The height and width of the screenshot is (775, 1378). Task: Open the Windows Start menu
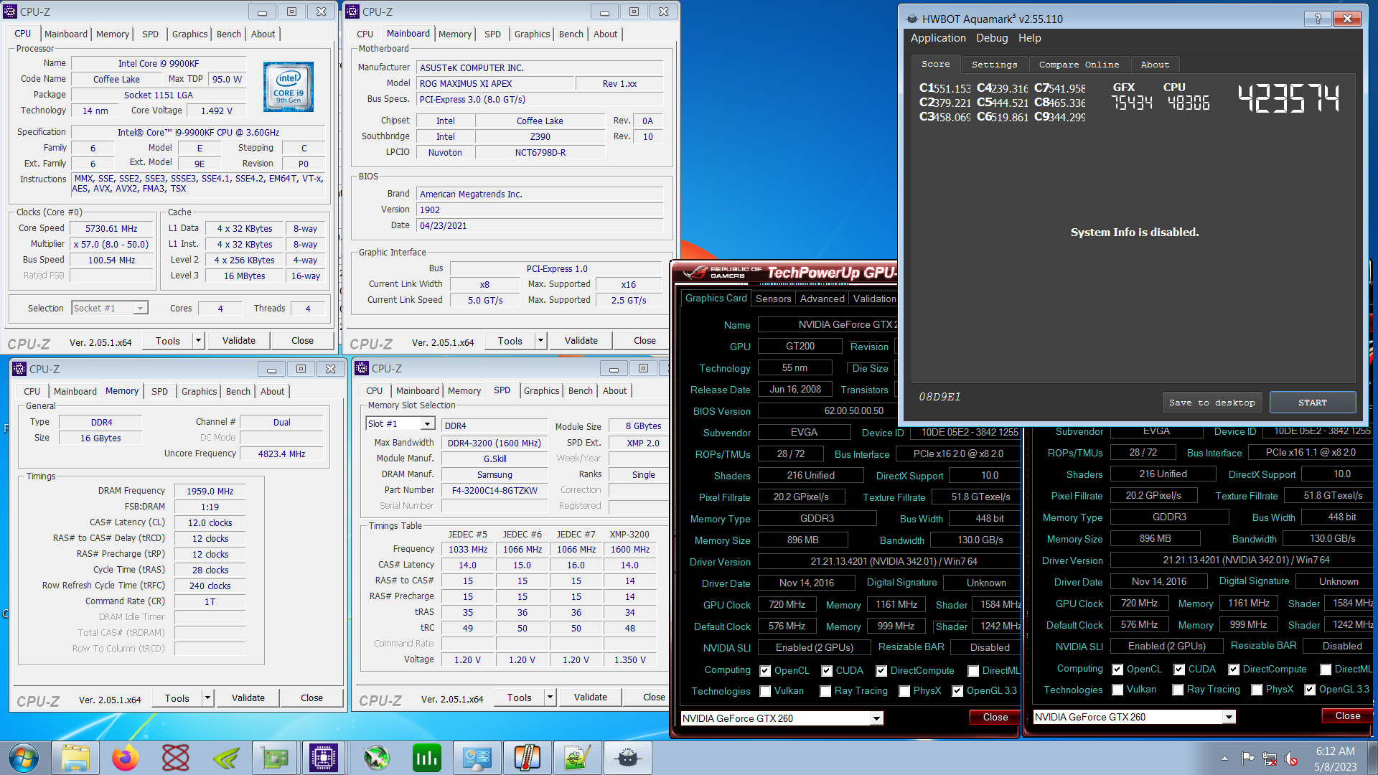(x=24, y=758)
